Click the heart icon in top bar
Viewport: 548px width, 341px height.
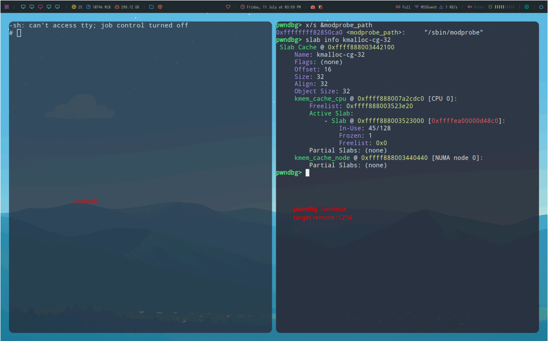coord(228,7)
